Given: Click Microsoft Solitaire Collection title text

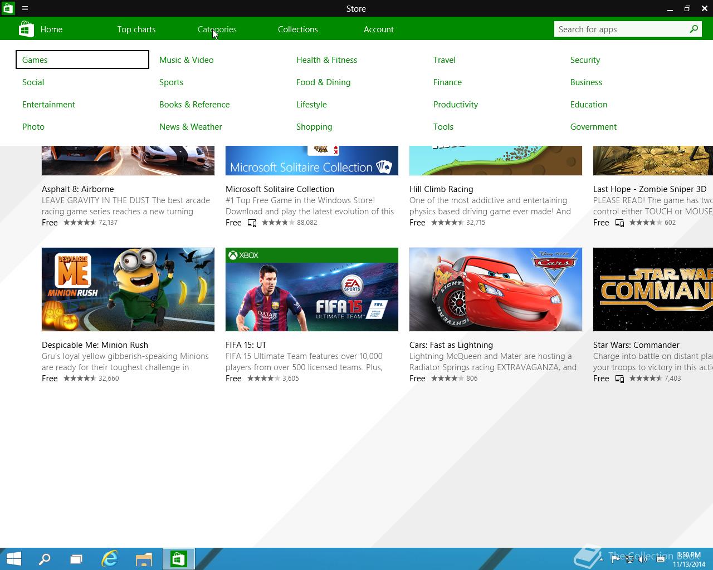Looking at the screenshot, I should 280,189.
